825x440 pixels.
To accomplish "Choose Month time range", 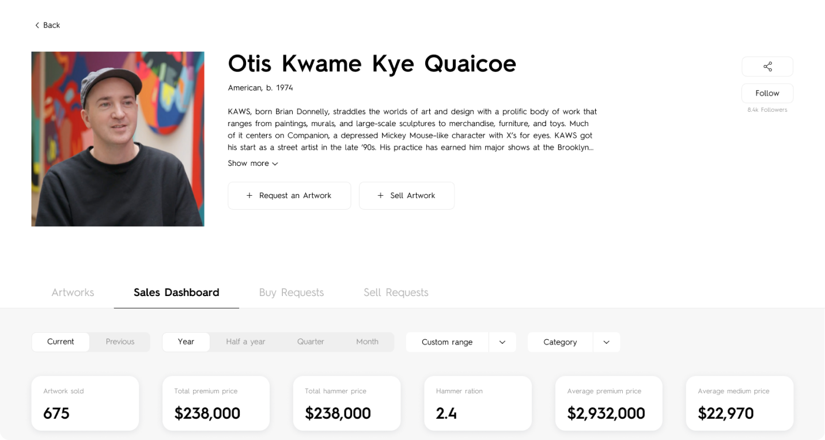I will [x=367, y=342].
